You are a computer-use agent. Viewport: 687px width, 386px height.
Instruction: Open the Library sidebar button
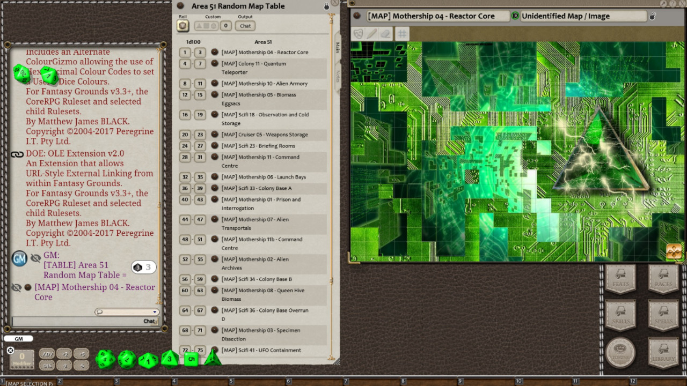[x=663, y=353]
